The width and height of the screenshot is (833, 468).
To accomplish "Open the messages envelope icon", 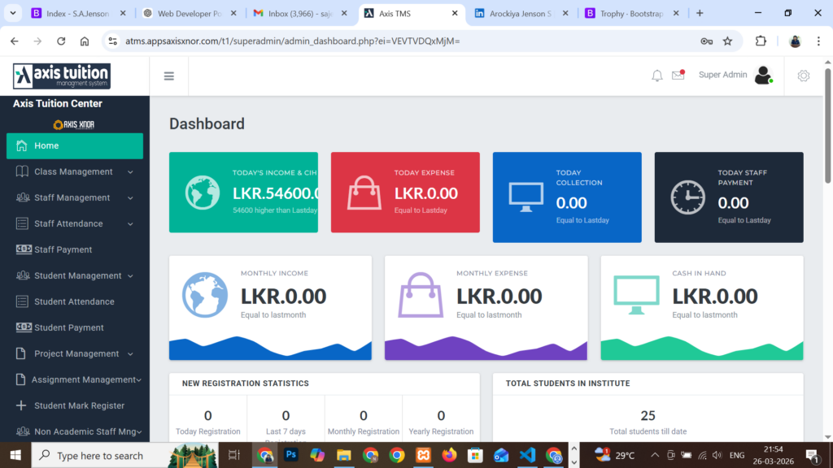I will pos(678,76).
